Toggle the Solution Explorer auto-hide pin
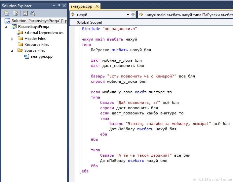233x182 pixels. pos(59,6)
